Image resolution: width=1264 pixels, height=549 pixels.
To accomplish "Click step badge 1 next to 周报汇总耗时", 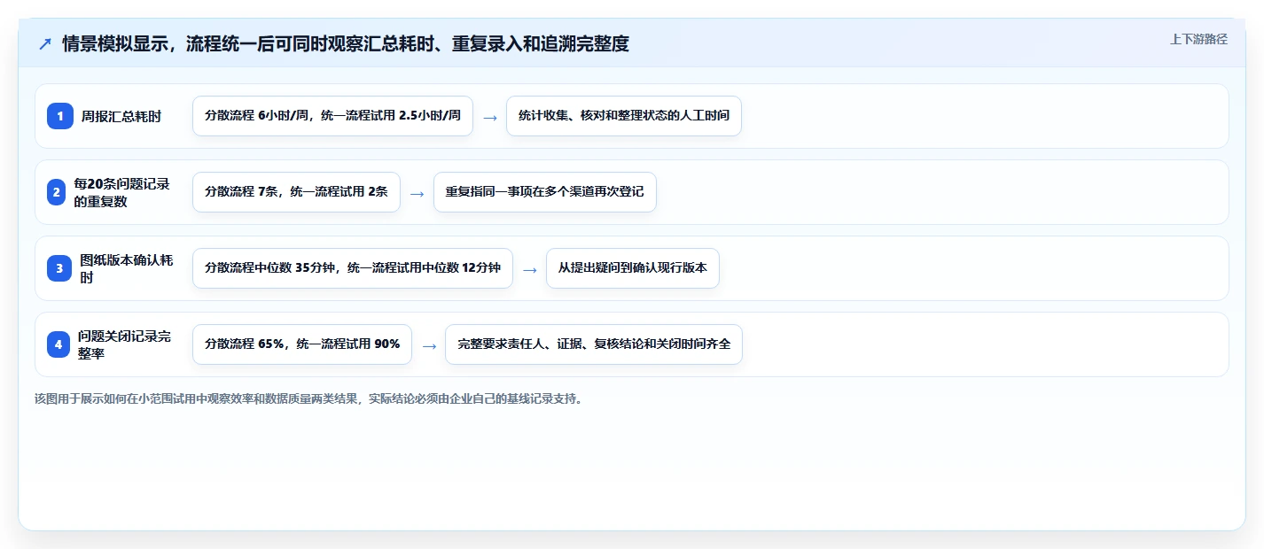I will point(60,116).
